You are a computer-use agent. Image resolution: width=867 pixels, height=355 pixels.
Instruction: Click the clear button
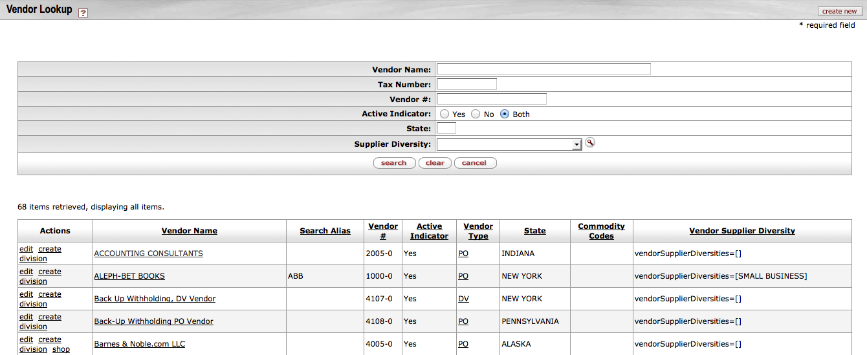pyautogui.click(x=435, y=163)
